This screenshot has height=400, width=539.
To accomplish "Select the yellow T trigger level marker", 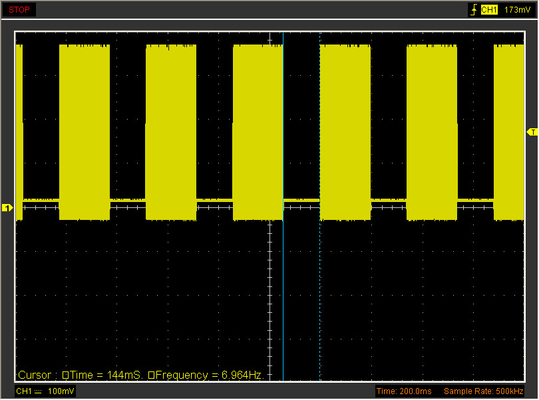I will point(532,132).
